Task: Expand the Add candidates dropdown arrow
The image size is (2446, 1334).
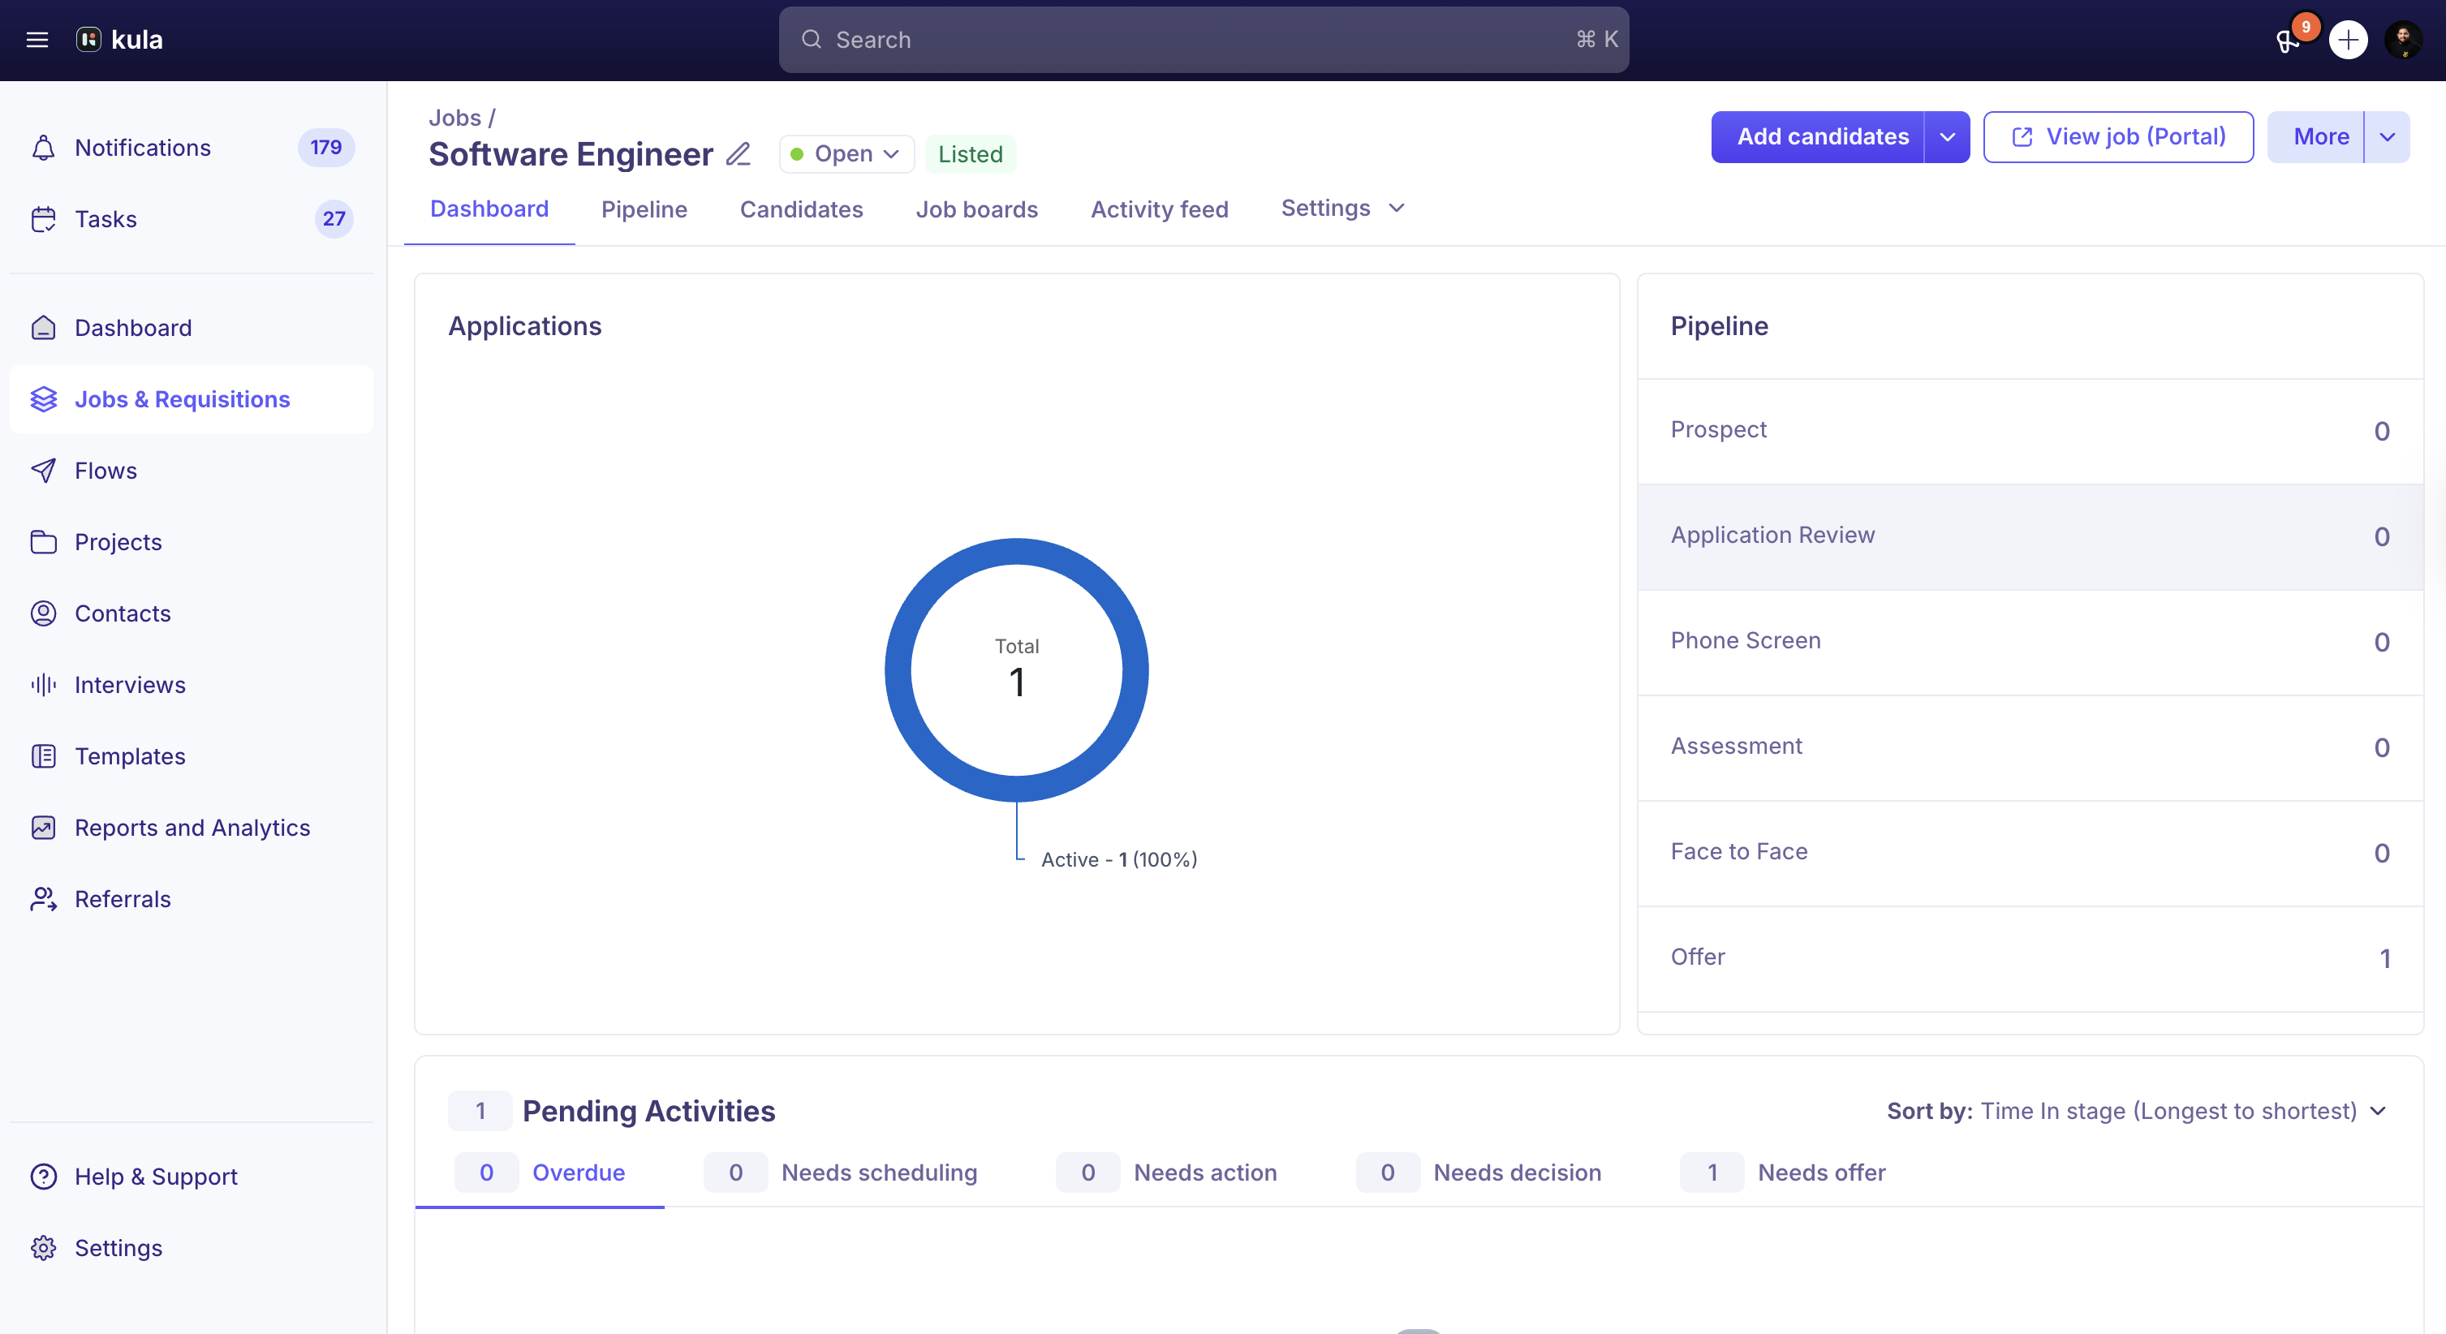Action: click(1947, 136)
